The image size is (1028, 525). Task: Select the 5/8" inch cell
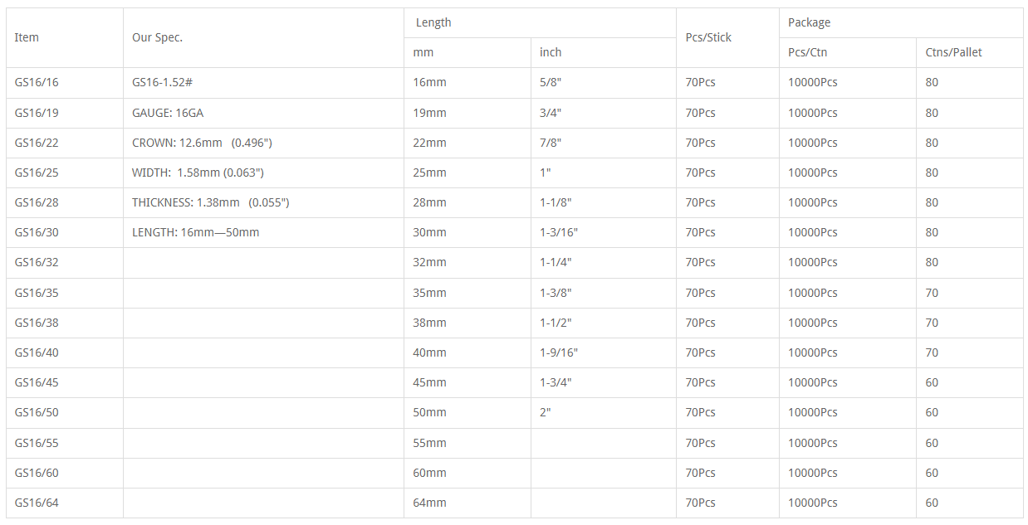pyautogui.click(x=604, y=83)
